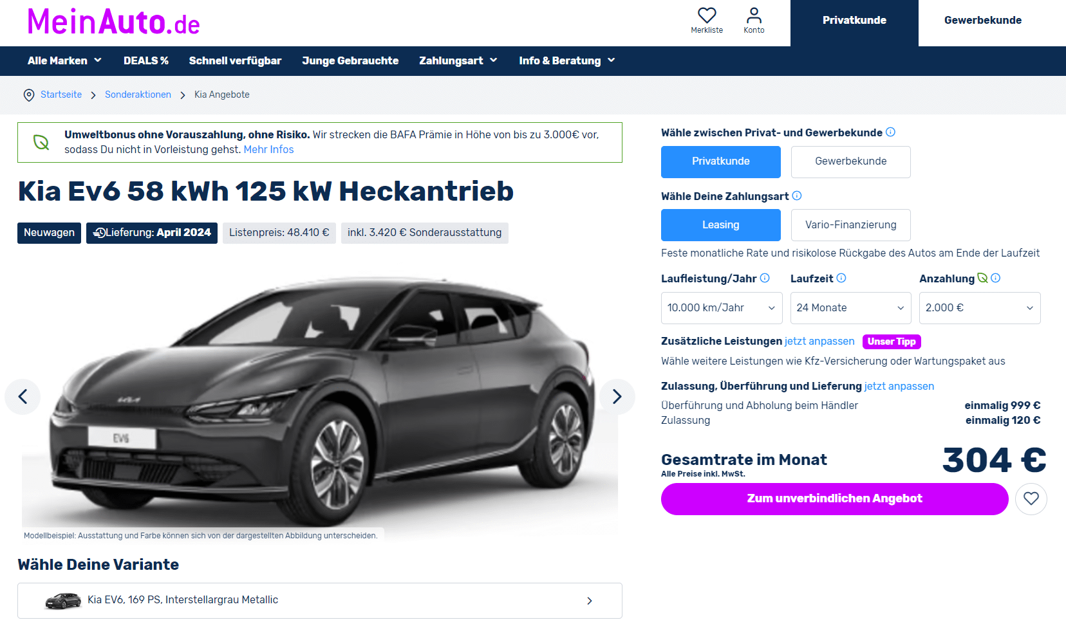Click Zum unverbindlichen Angebot button

point(834,499)
